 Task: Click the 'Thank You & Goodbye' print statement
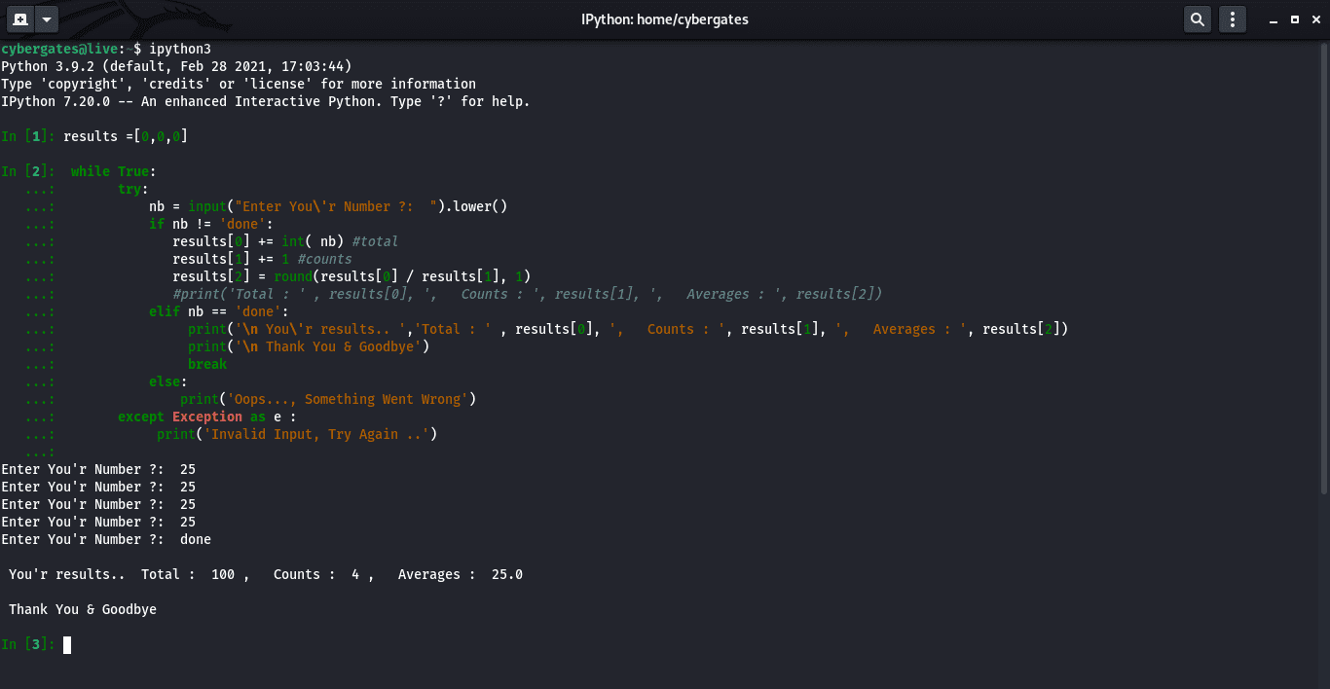(x=309, y=346)
